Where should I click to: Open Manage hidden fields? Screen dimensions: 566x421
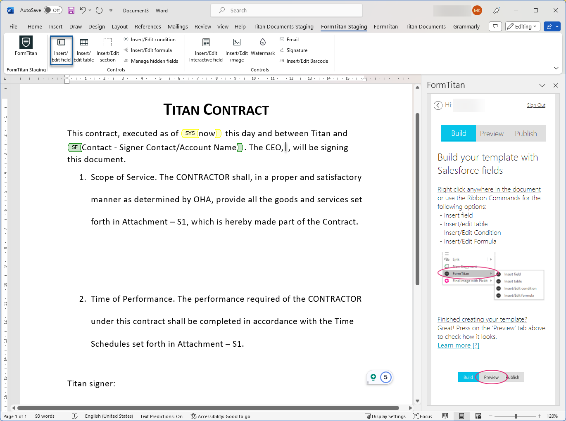tap(151, 61)
